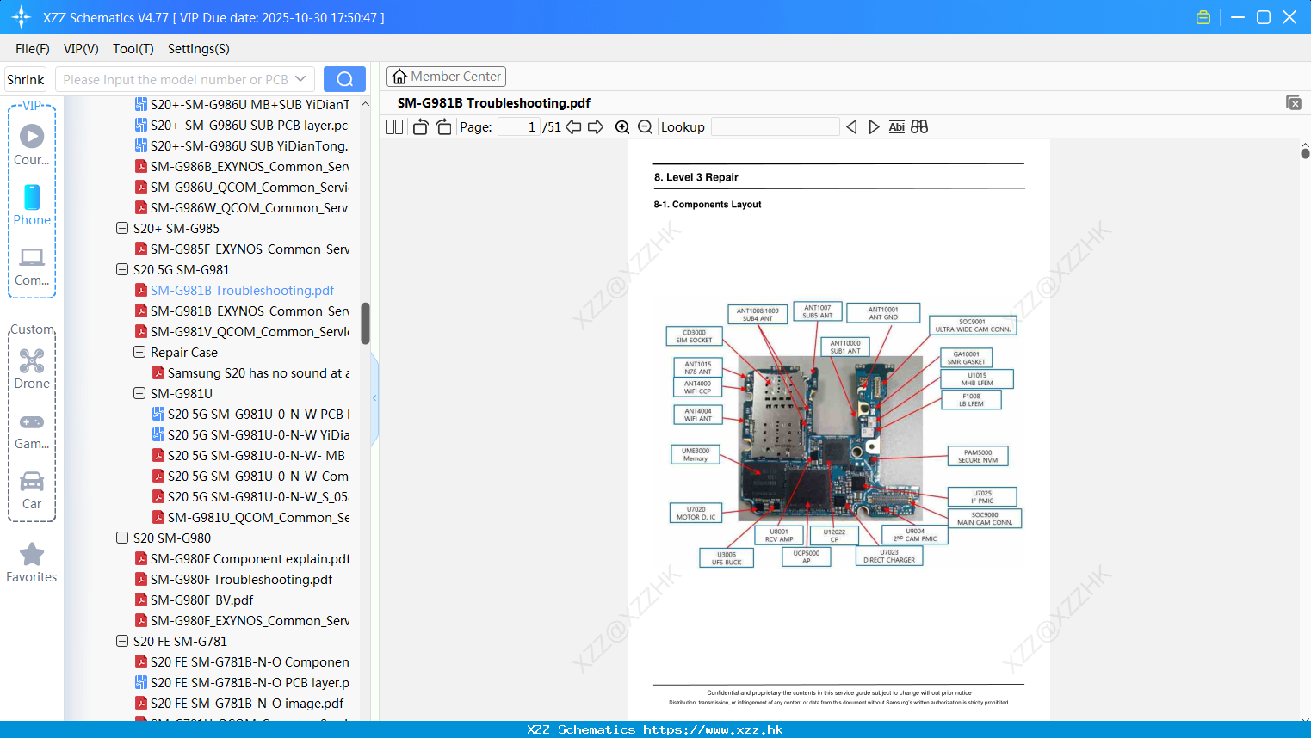
Task: Zoom out of the PDF
Action: pyautogui.click(x=645, y=127)
